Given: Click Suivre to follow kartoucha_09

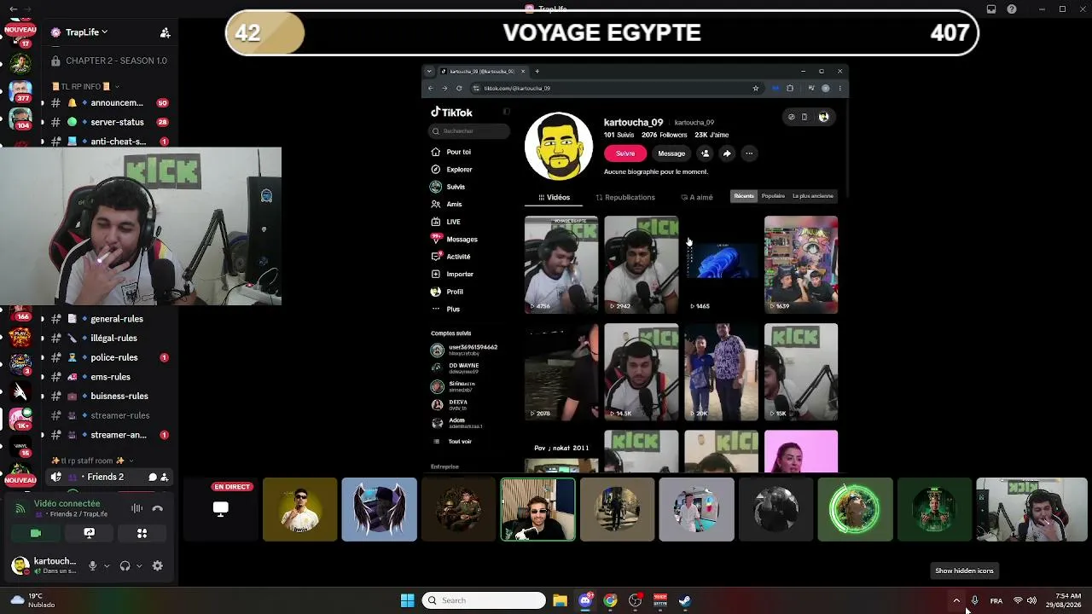Looking at the screenshot, I should pos(625,153).
